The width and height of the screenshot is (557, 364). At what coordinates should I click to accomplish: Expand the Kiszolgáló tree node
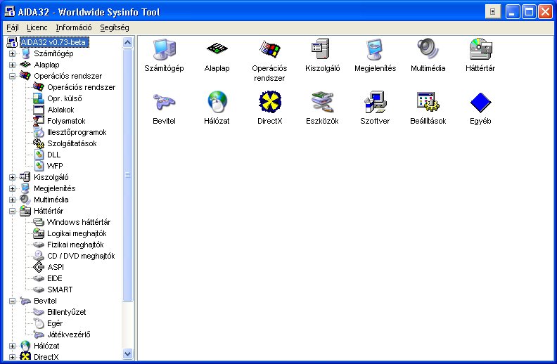[13, 177]
